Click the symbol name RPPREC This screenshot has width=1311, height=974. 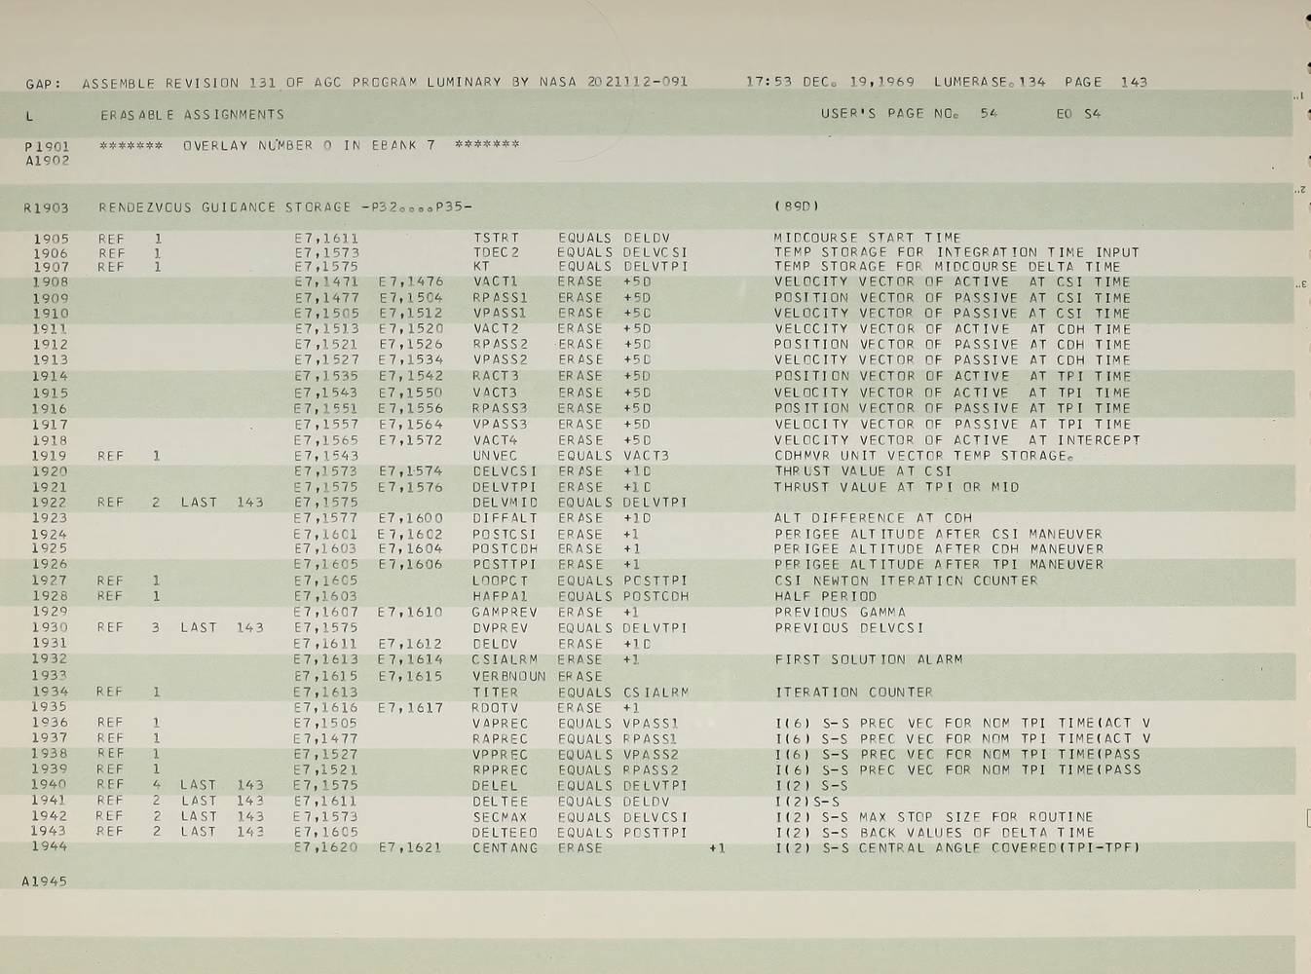[x=501, y=770]
